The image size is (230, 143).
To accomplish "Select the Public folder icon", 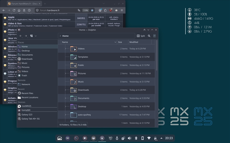I will pyautogui.click(x=74, y=65).
